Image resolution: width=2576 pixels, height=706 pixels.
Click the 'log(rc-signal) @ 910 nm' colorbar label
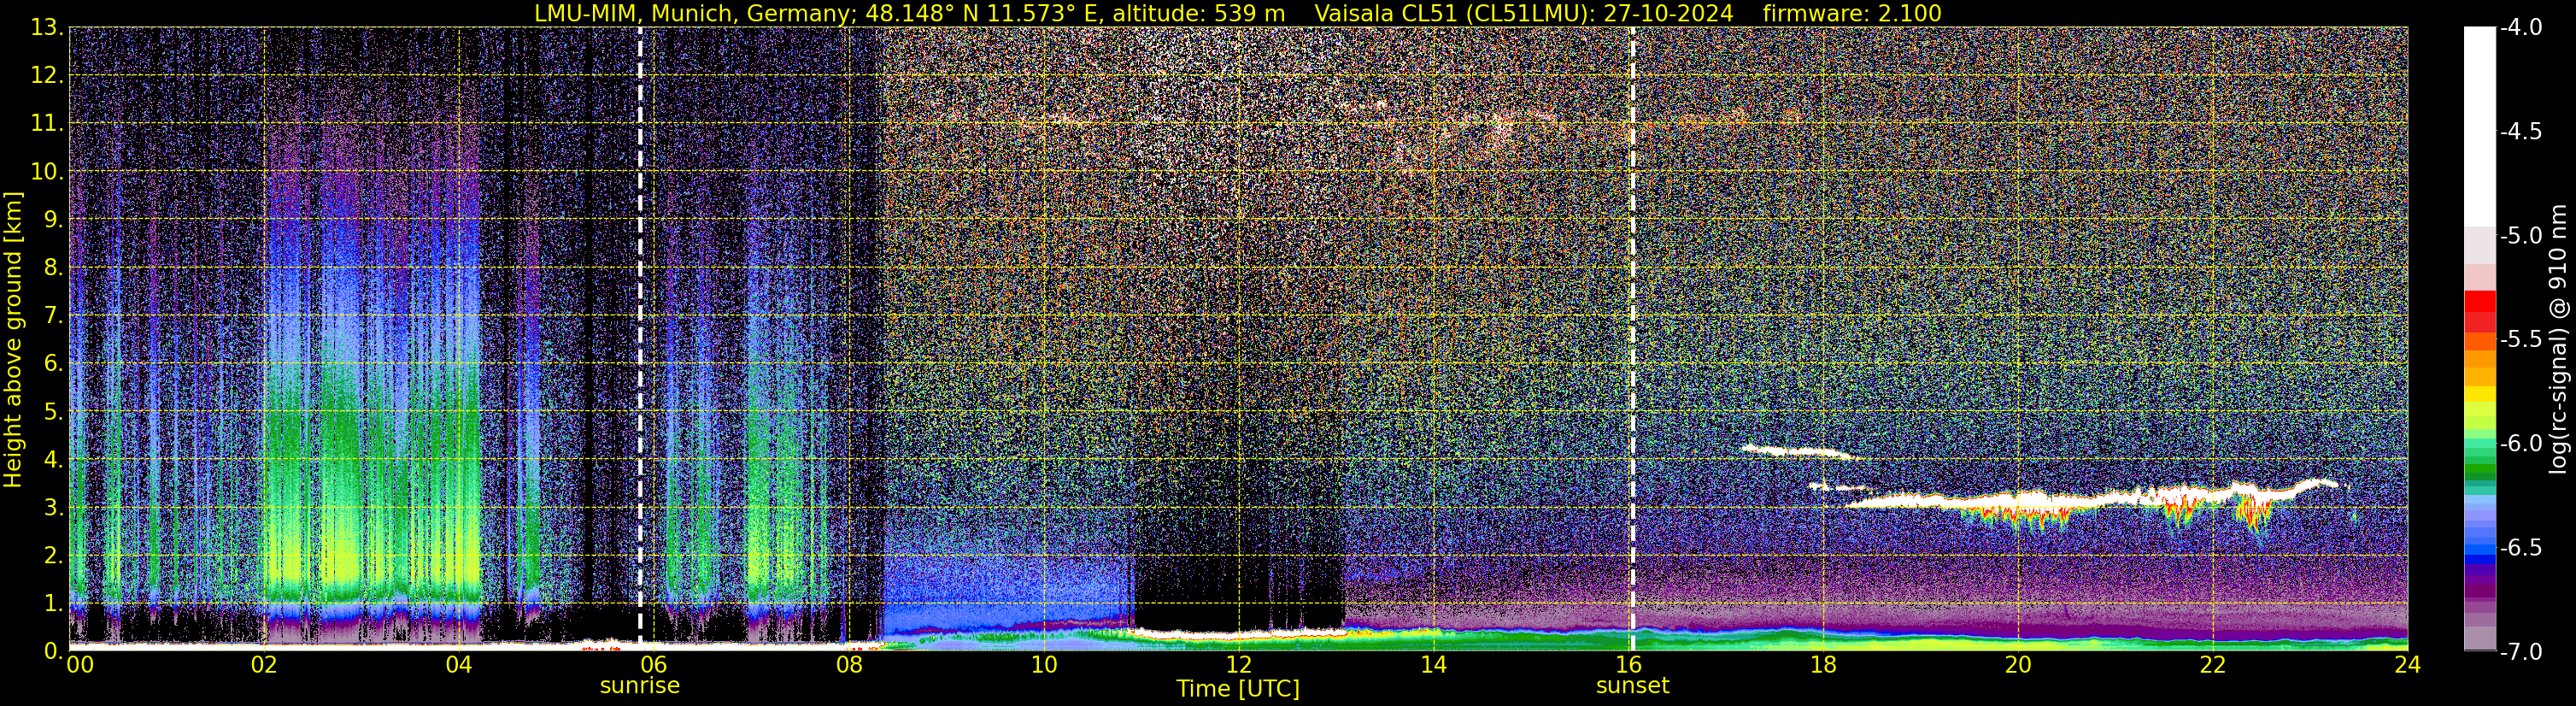pyautogui.click(x=2559, y=340)
